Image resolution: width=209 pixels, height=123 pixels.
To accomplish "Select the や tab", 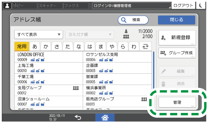I will (x=112, y=46).
